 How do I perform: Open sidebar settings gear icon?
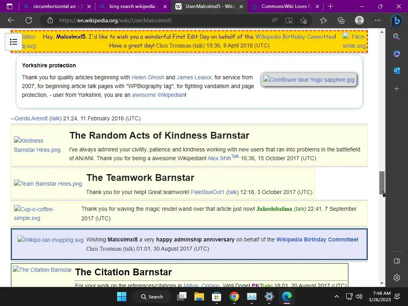click(397, 278)
